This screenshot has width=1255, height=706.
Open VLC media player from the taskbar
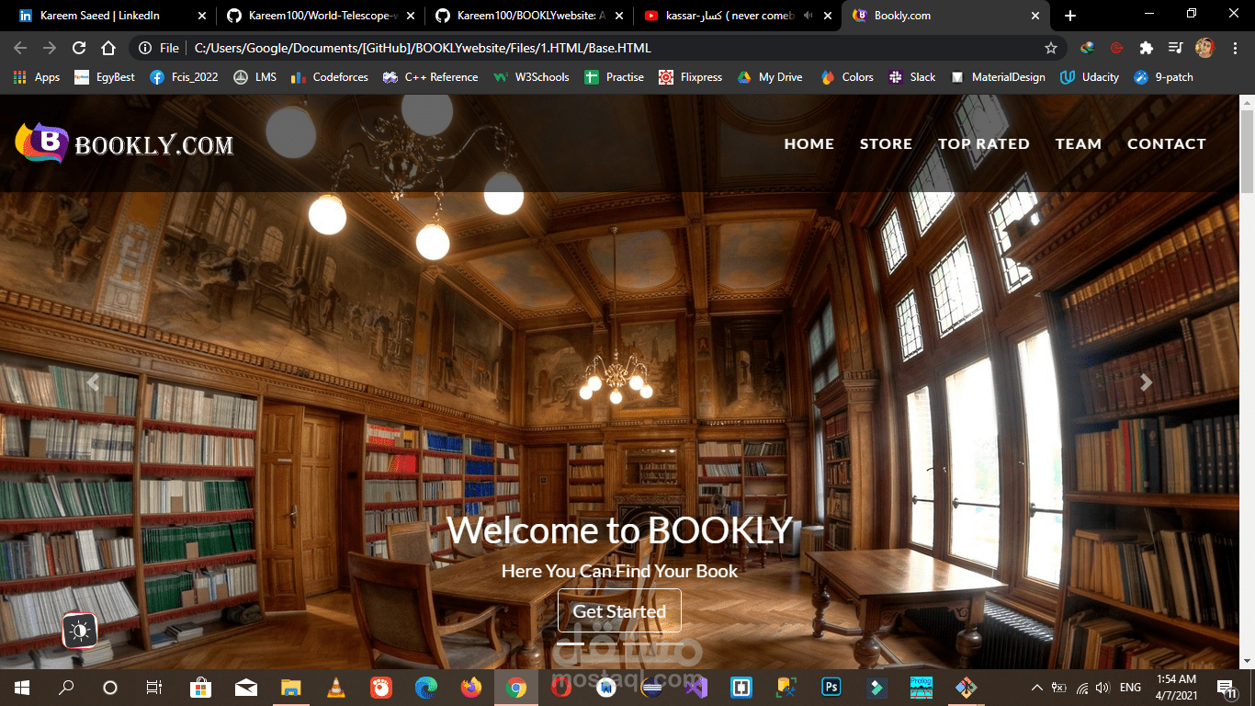(x=335, y=687)
